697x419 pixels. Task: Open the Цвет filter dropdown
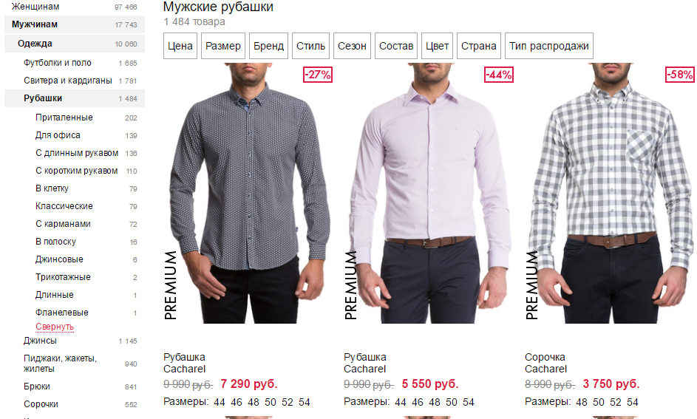(437, 46)
